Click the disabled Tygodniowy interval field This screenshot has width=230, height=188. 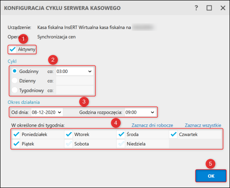75,90
